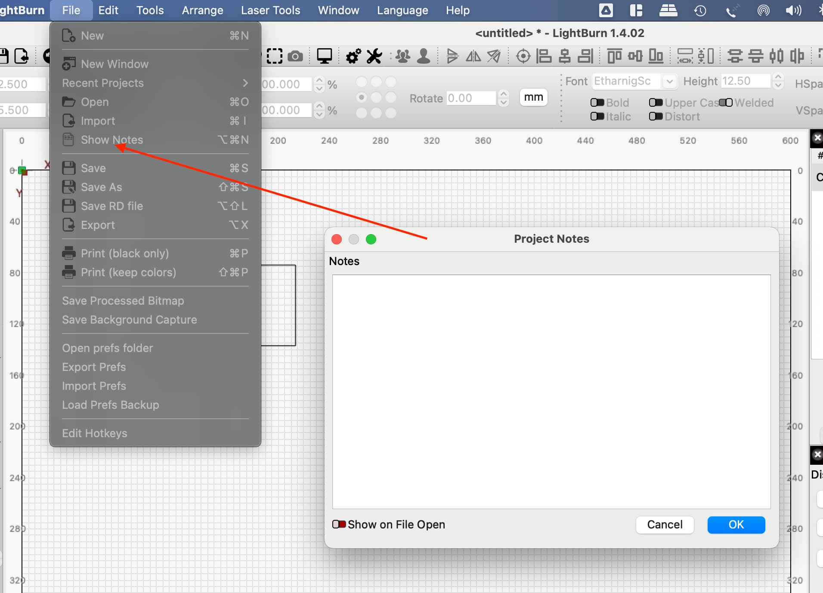The height and width of the screenshot is (593, 823).
Task: Click the align right edges icon
Action: click(585, 56)
